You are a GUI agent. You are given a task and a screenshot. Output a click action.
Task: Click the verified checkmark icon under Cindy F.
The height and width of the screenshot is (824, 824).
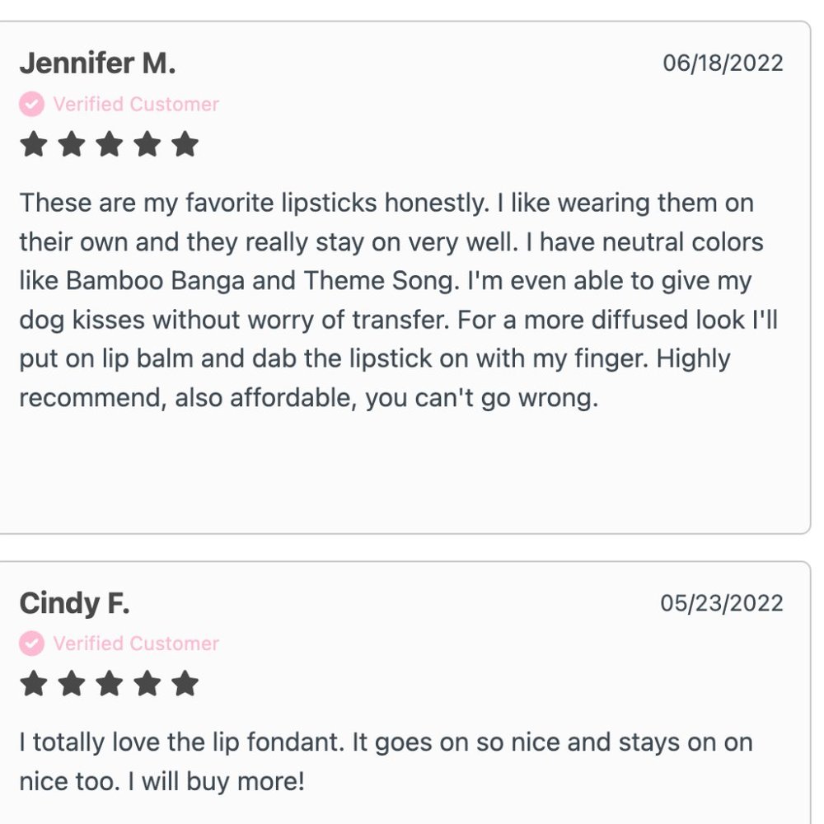[x=31, y=644]
